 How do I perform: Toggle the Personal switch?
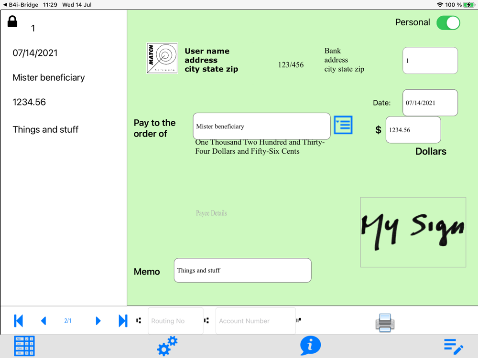click(448, 23)
